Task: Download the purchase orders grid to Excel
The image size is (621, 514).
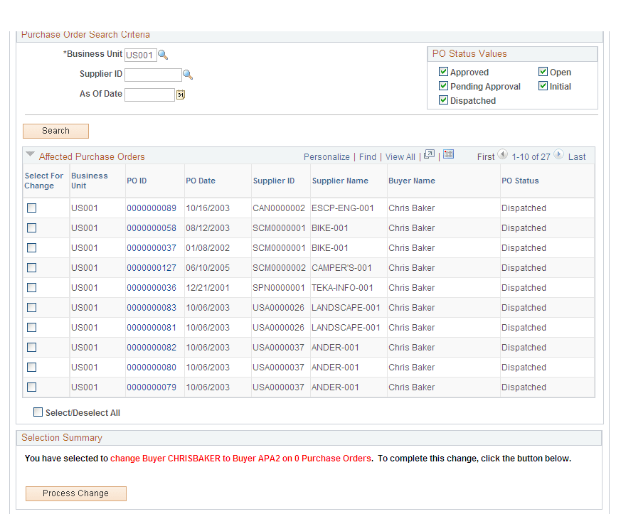Action: [448, 154]
